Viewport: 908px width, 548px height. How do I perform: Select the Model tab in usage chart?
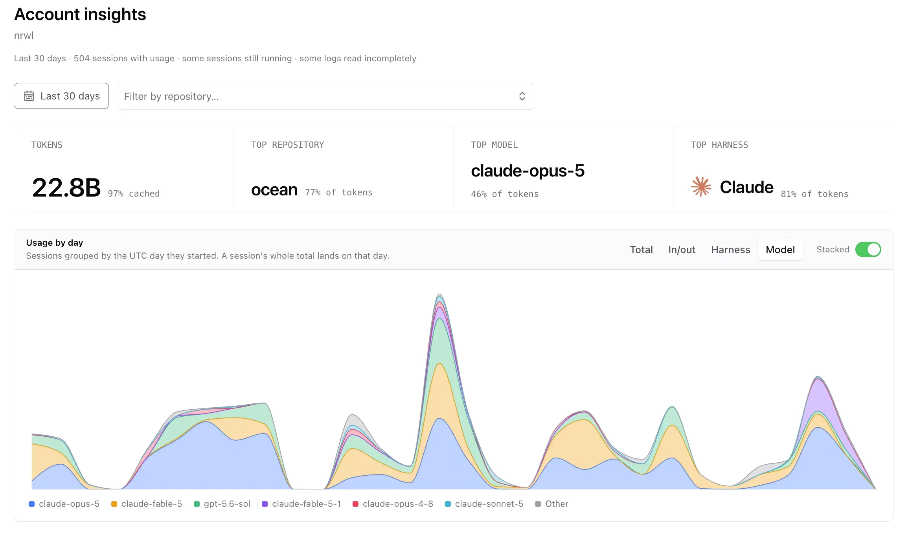click(780, 250)
